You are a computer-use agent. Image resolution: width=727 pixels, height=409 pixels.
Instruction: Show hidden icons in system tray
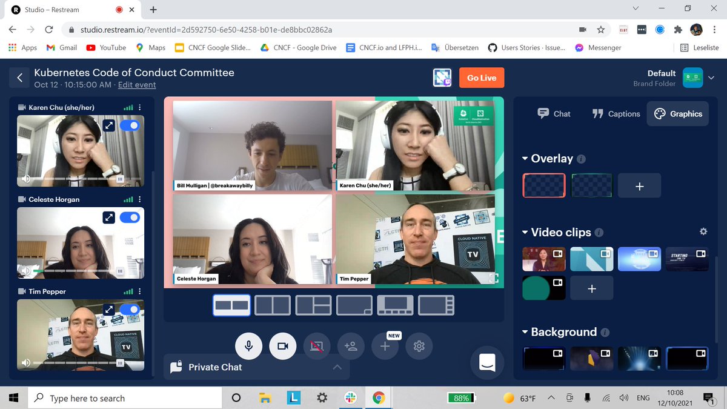(x=551, y=398)
